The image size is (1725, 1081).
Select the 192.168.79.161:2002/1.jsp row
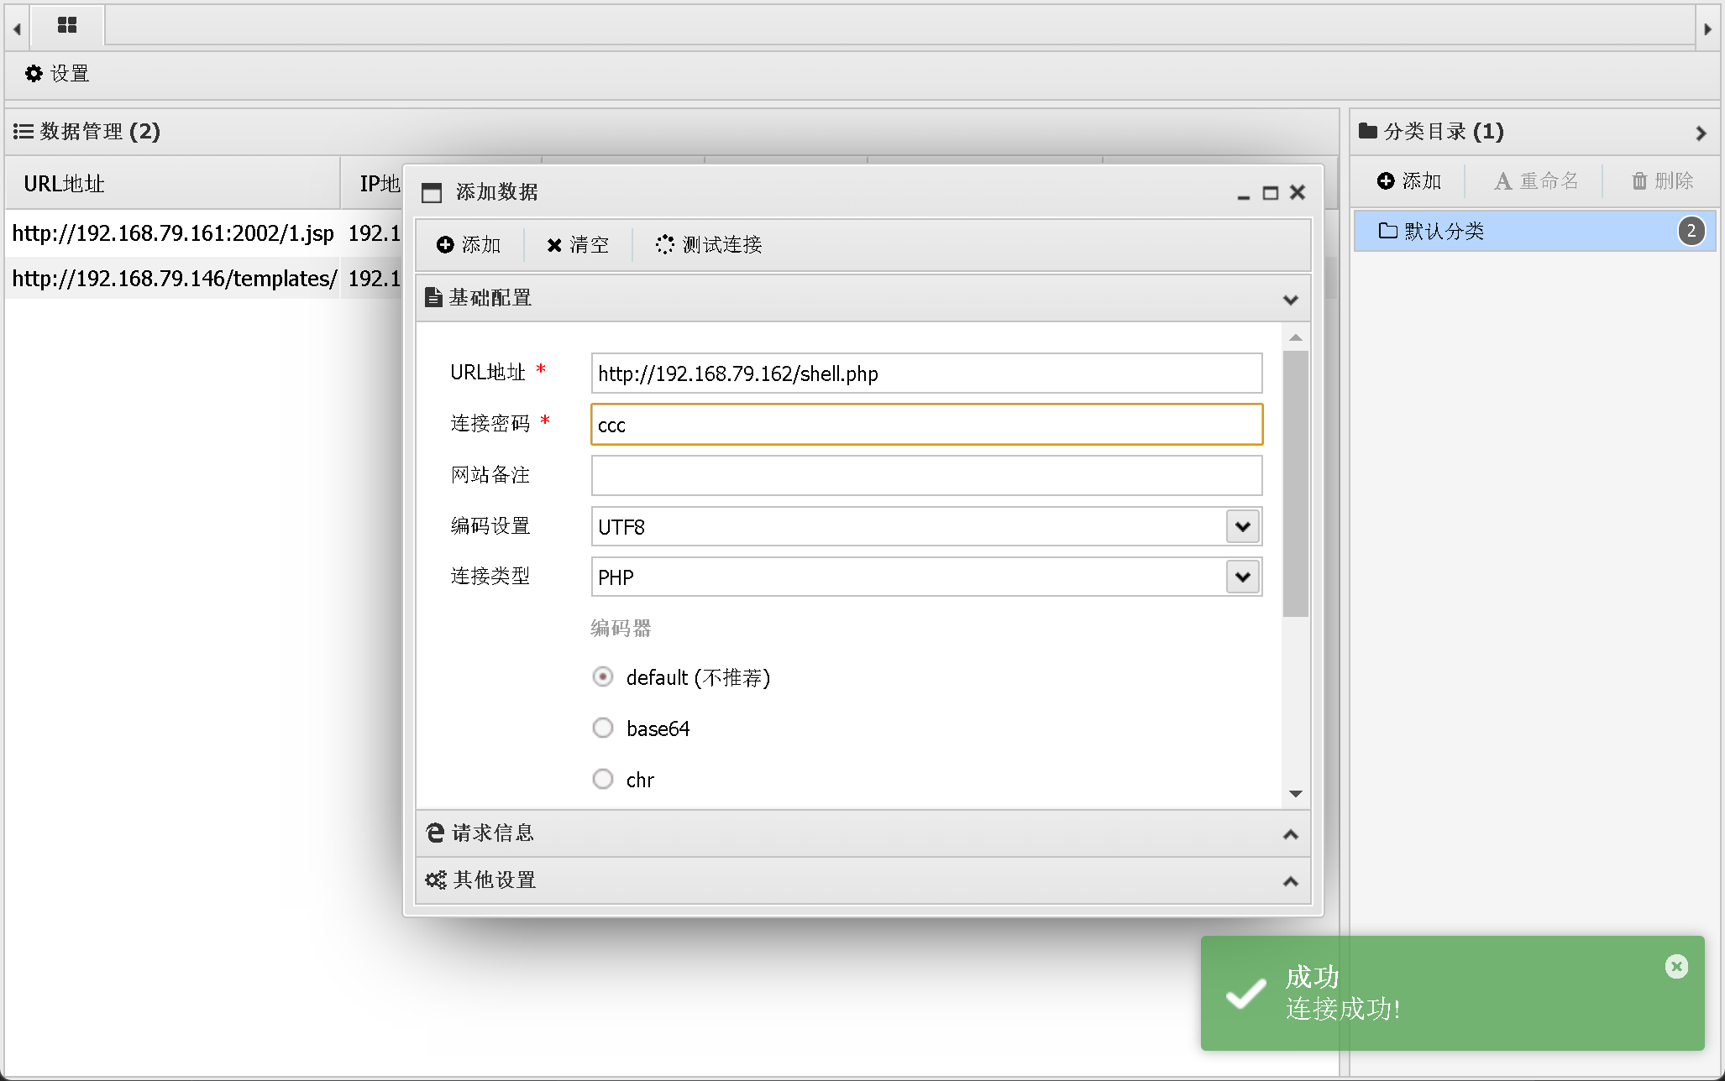[x=173, y=232]
